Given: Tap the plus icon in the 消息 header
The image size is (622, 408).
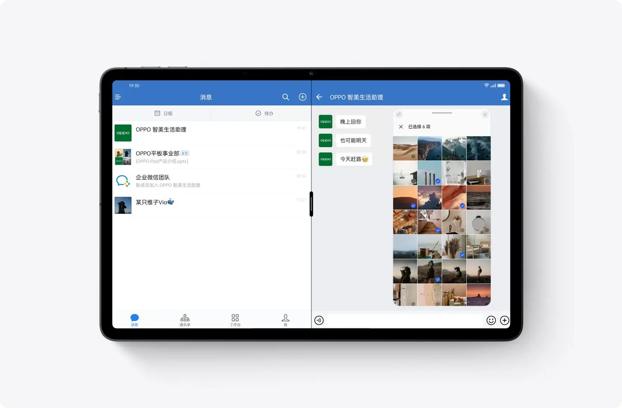Looking at the screenshot, I should coord(302,97).
